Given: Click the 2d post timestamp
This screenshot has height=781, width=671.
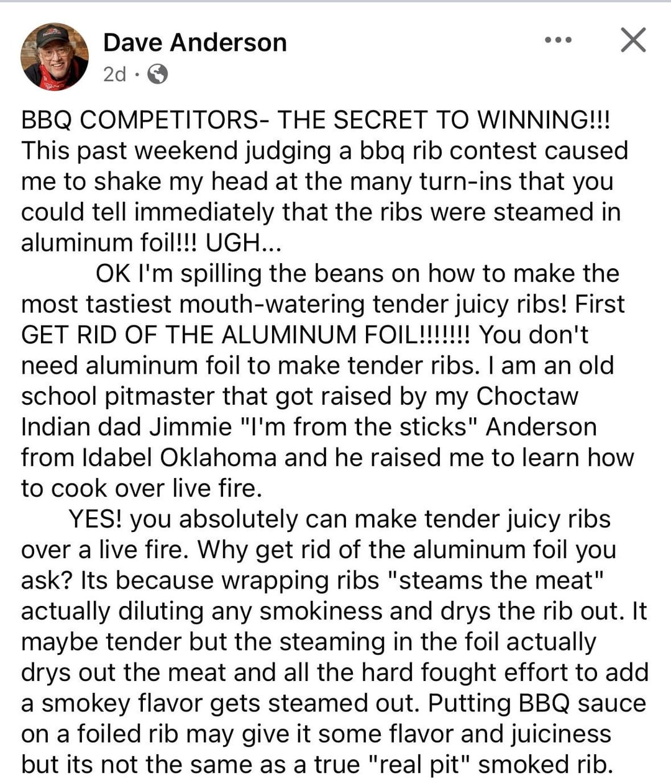Looking at the screenshot, I should (114, 74).
